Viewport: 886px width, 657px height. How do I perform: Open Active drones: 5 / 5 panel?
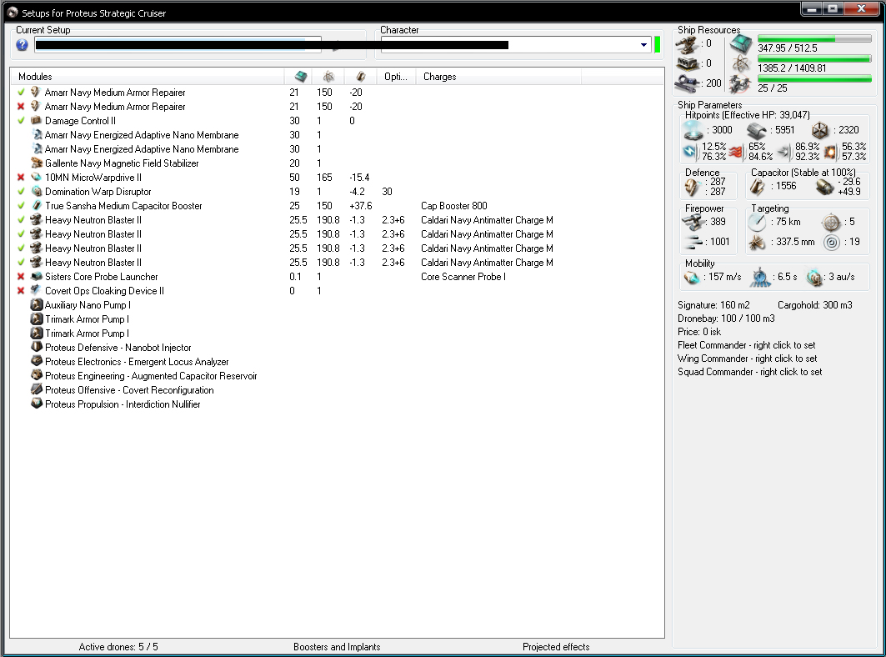(x=118, y=647)
